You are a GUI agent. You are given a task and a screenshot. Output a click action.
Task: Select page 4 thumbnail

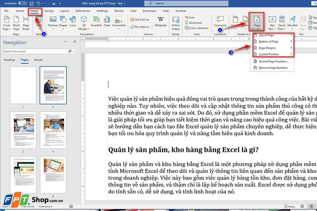click(x=53, y=130)
